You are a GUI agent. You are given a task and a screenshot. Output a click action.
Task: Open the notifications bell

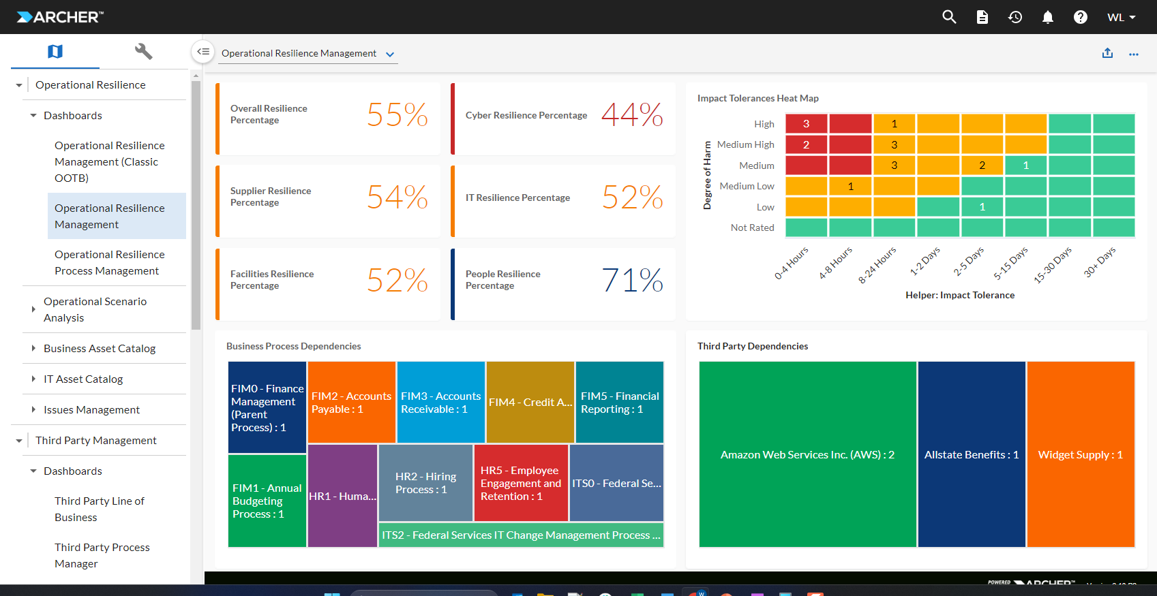(1048, 17)
